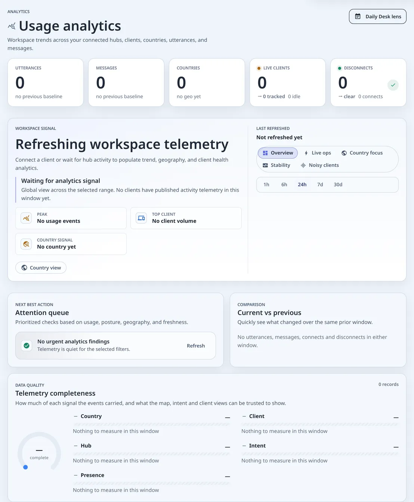Click the Utterances metric card

[46, 82]
